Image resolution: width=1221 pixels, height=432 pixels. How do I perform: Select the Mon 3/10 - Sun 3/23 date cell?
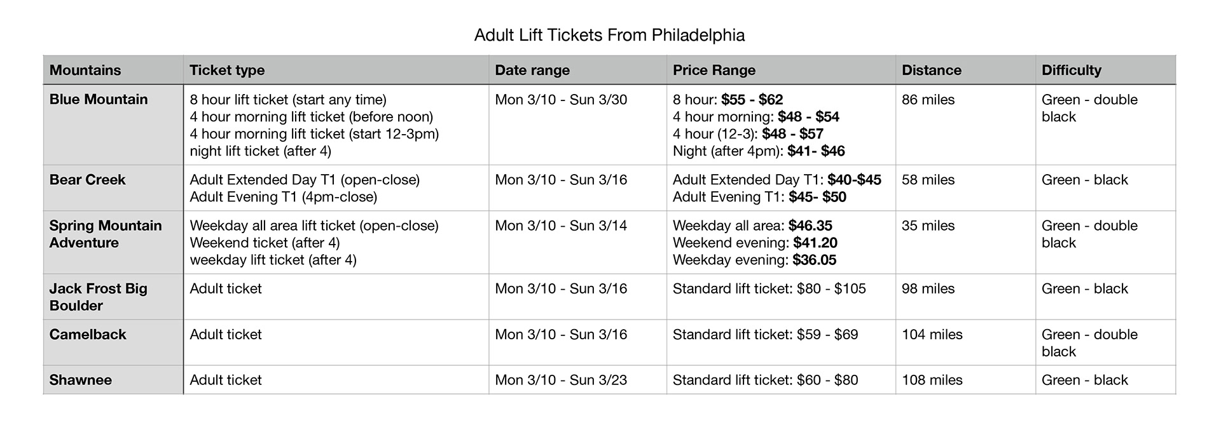(x=577, y=380)
